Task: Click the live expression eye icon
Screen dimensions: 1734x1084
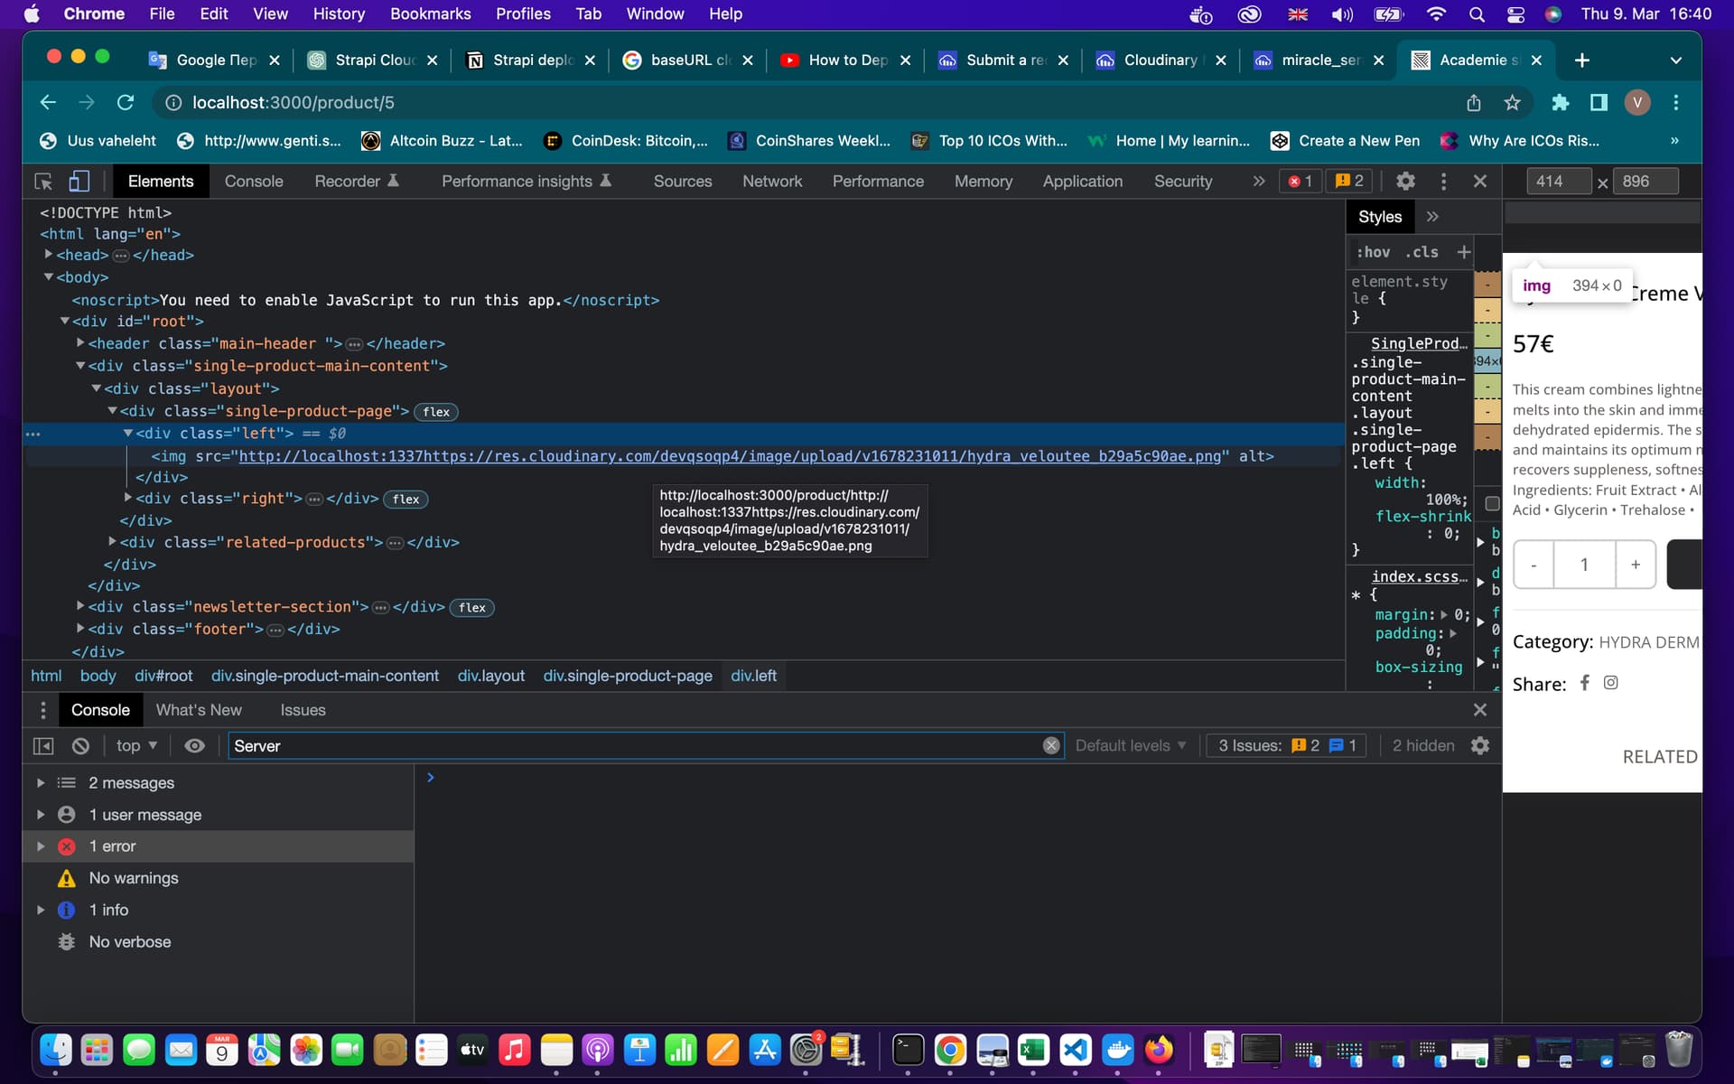Action: tap(194, 746)
